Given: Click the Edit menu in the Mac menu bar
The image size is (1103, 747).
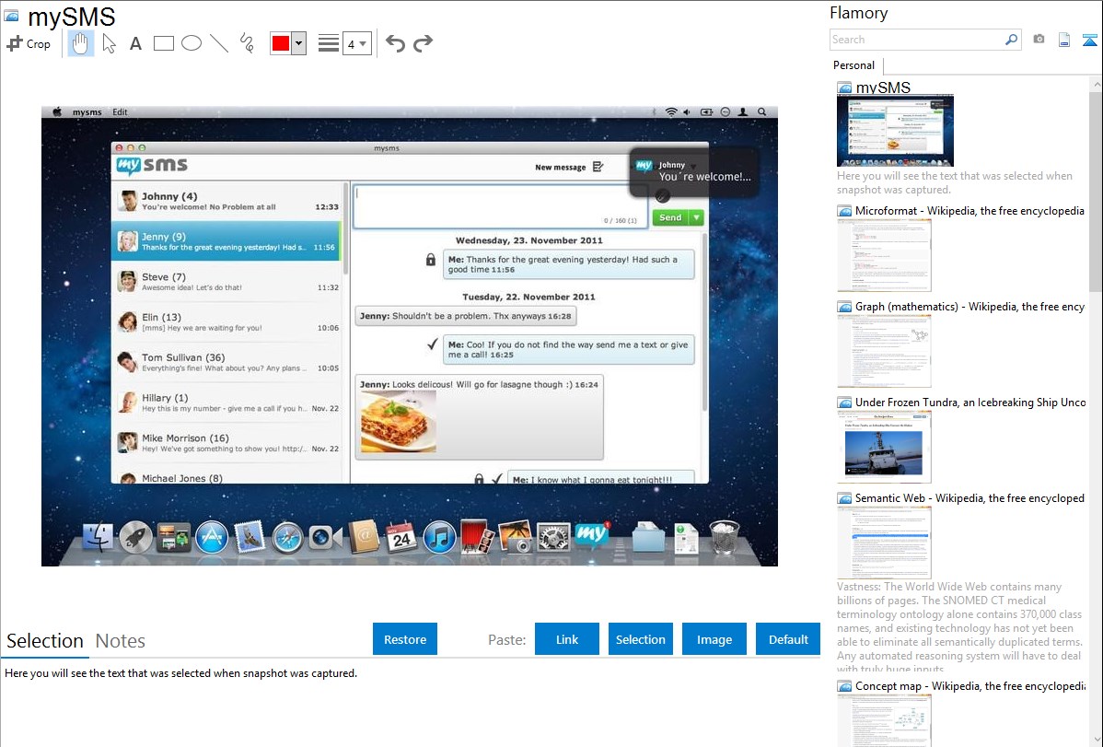Looking at the screenshot, I should (x=121, y=112).
